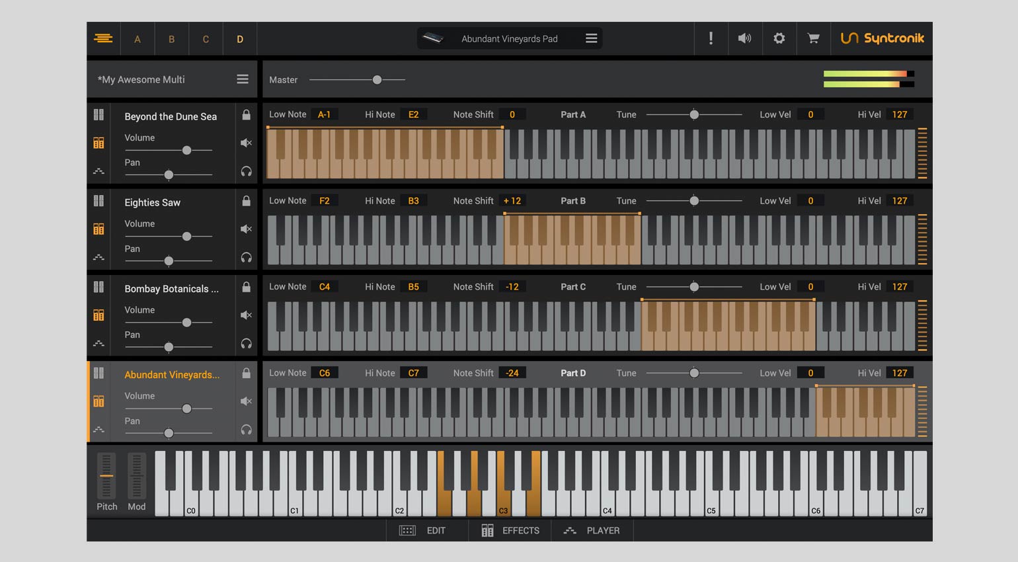The width and height of the screenshot is (1018, 562).
Task: Adjust Part A Tune slider
Action: point(694,114)
